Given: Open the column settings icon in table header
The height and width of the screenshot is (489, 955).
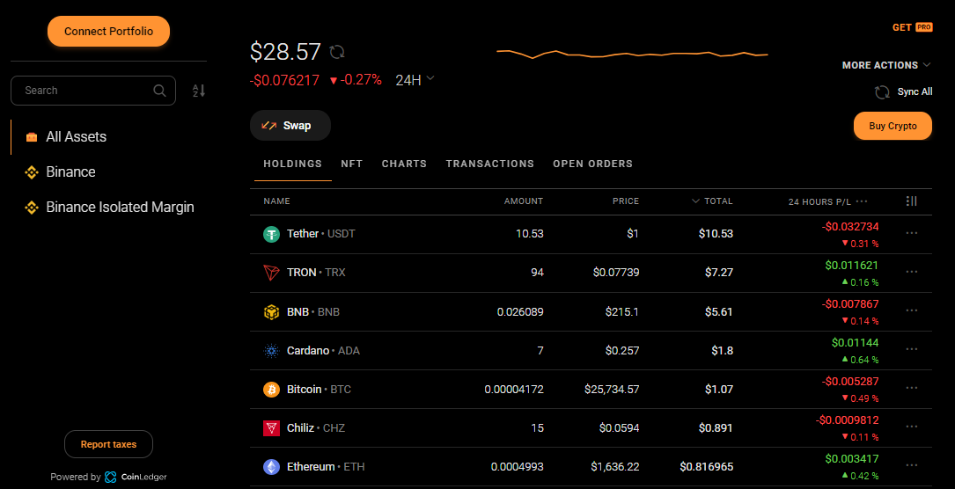Looking at the screenshot, I should tap(912, 201).
